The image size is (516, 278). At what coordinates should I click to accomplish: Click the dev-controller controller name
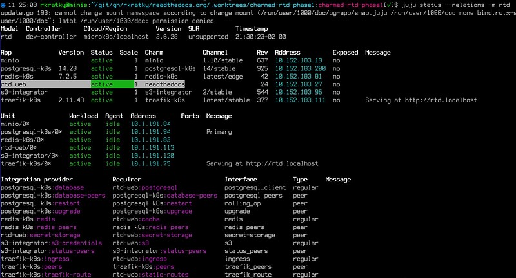pos(51,37)
